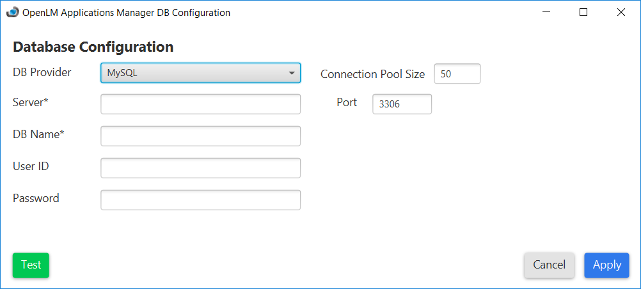
Task: Apply the database configuration
Action: pyautogui.click(x=606, y=265)
